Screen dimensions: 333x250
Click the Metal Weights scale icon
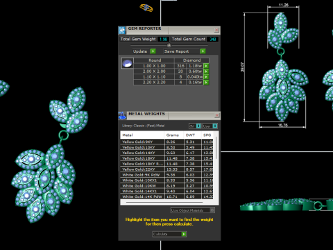(x=122, y=115)
